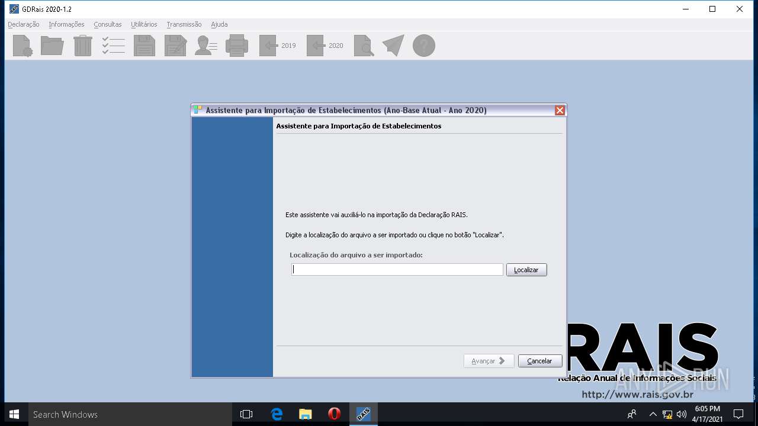Open the Consultas menu
Screen dimensions: 758x426
[108, 24]
